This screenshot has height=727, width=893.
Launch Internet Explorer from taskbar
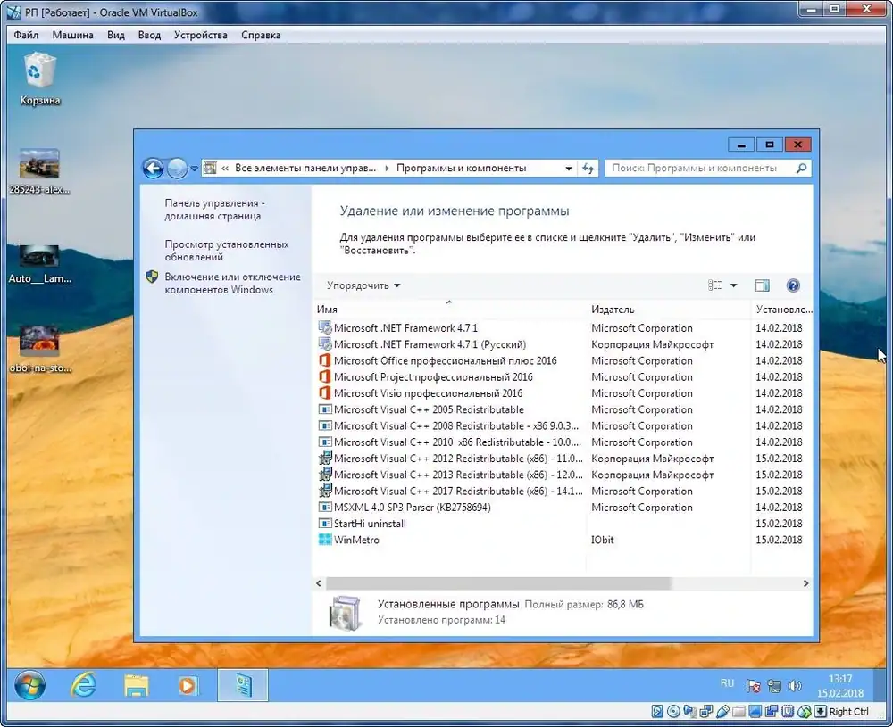pyautogui.click(x=83, y=685)
